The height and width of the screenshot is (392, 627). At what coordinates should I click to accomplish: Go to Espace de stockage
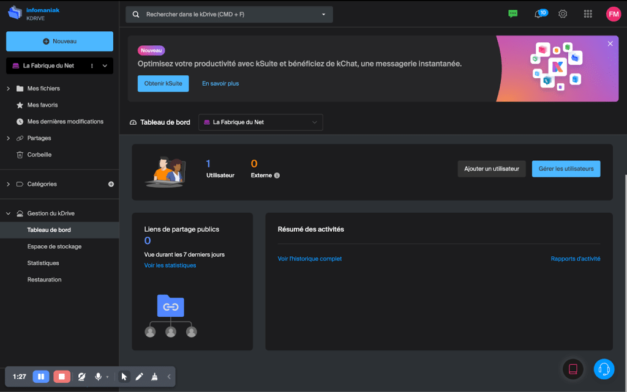[54, 246]
